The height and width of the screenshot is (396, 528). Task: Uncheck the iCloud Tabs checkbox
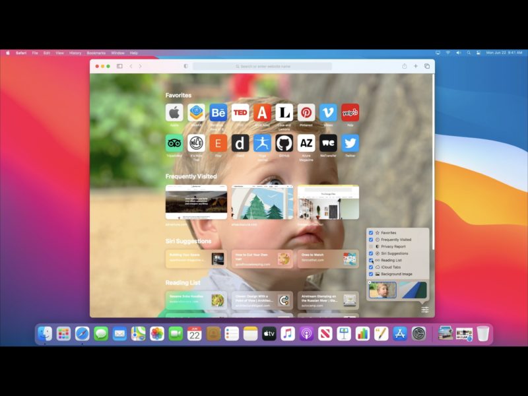(x=371, y=267)
